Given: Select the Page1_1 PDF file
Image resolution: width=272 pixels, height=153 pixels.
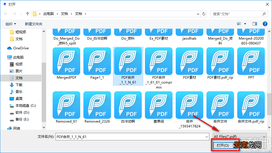Looking at the screenshot, I should pyautogui.click(x=97, y=61).
